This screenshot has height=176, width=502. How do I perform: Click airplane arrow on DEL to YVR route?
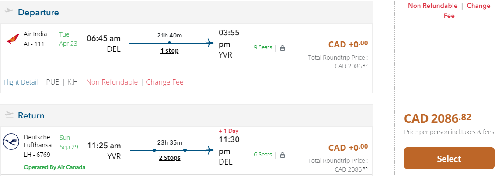point(209,43)
